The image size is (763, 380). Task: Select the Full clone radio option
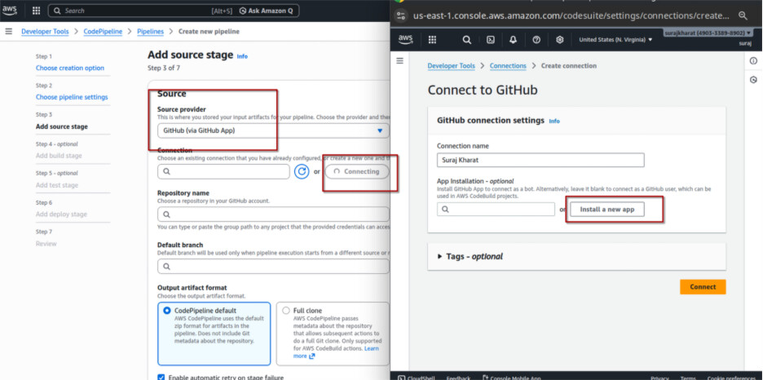point(285,311)
